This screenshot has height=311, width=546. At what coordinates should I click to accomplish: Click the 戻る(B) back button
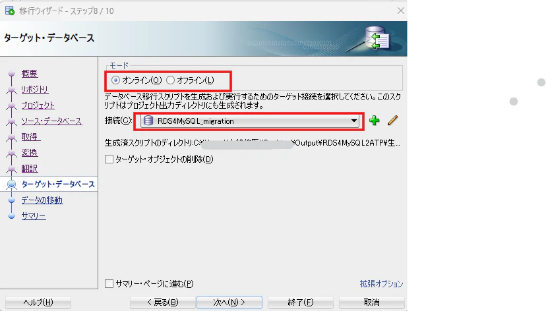coord(162,302)
